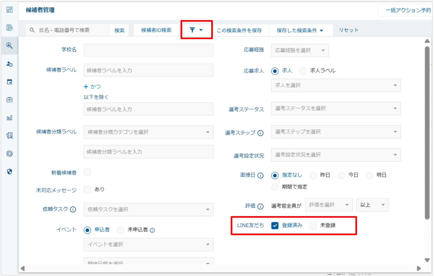Open the 保存した検索条件 menu
Screen dimensions: 434x276
click(300, 30)
